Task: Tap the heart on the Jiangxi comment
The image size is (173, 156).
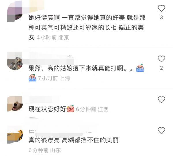Action: pos(161,99)
